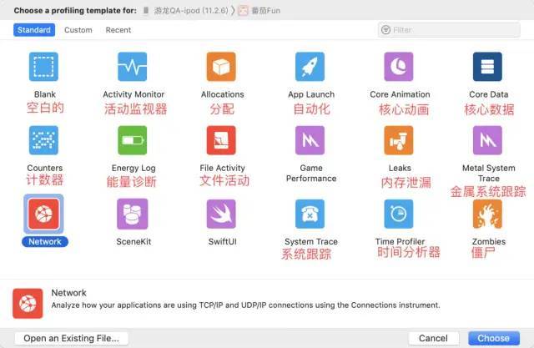Pick the Counters template icon
Image resolution: width=534 pixels, height=348 pixels.
pyautogui.click(x=43, y=140)
